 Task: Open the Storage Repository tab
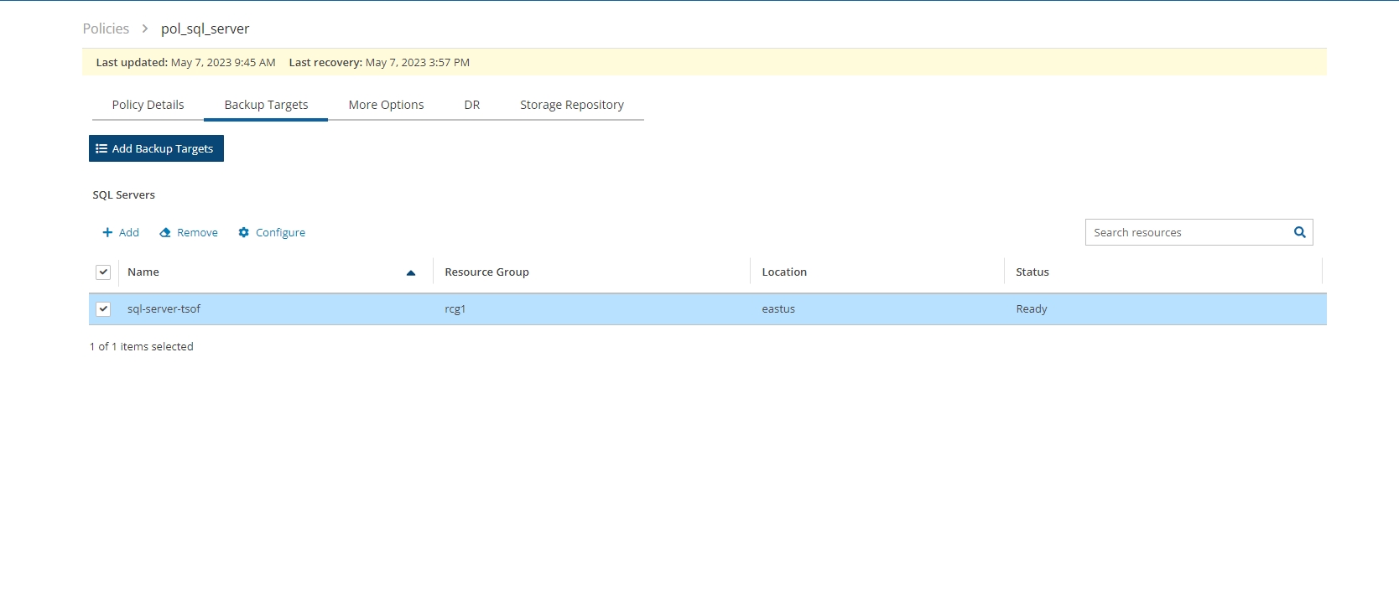(x=571, y=105)
